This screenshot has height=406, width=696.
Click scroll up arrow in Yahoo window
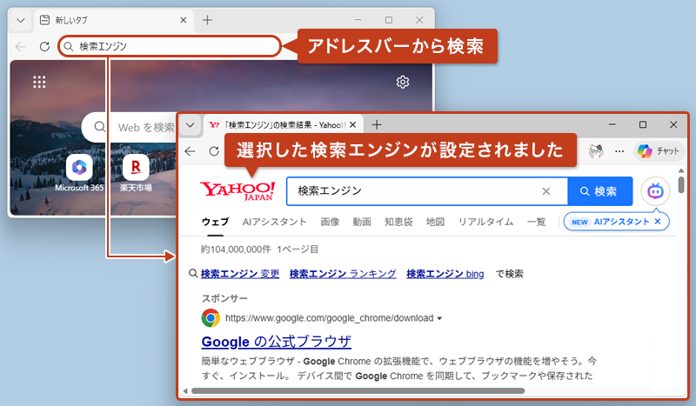point(681,170)
